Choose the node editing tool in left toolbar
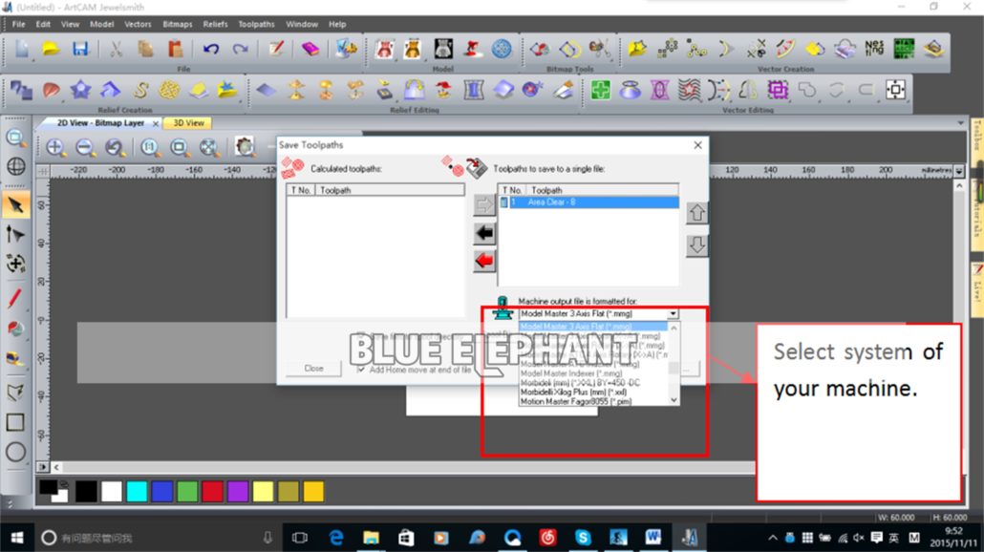Screen dimensions: 984x552 tap(15, 235)
